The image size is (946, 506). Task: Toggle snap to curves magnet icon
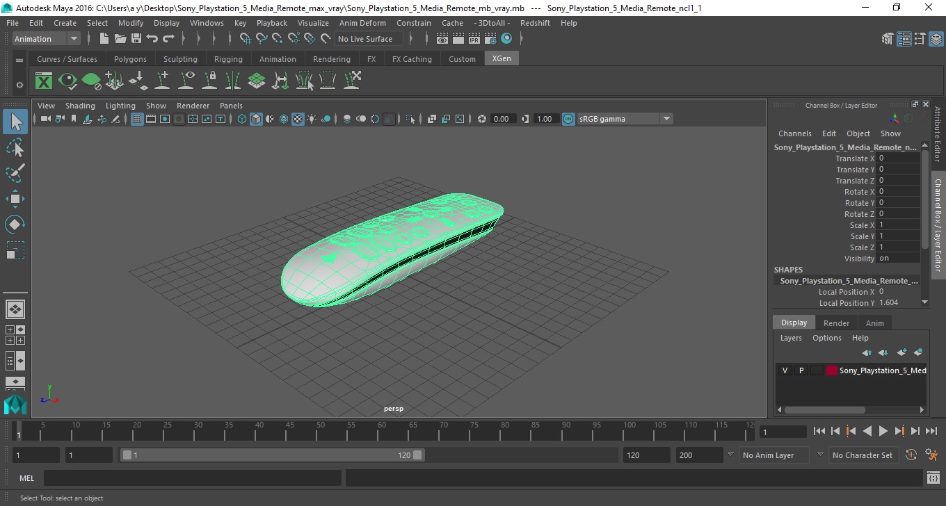coord(262,39)
